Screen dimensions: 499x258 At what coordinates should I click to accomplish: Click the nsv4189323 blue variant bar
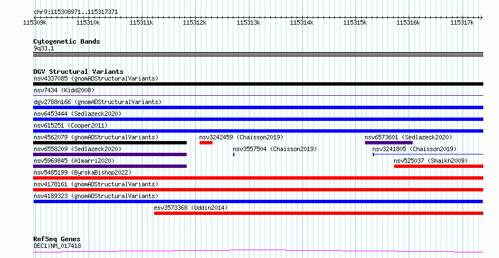point(258,201)
